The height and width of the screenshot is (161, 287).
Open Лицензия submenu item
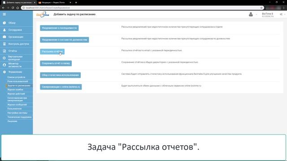pyautogui.click(x=12, y=121)
